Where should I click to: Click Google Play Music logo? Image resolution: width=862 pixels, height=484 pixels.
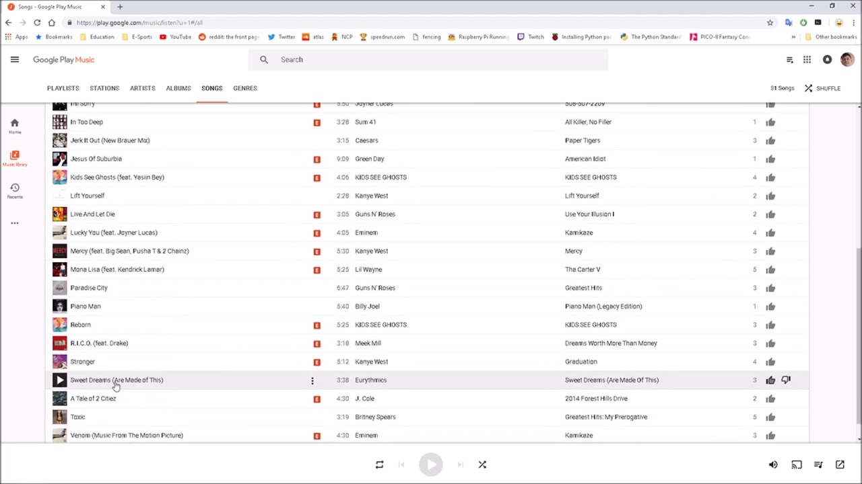tap(64, 60)
